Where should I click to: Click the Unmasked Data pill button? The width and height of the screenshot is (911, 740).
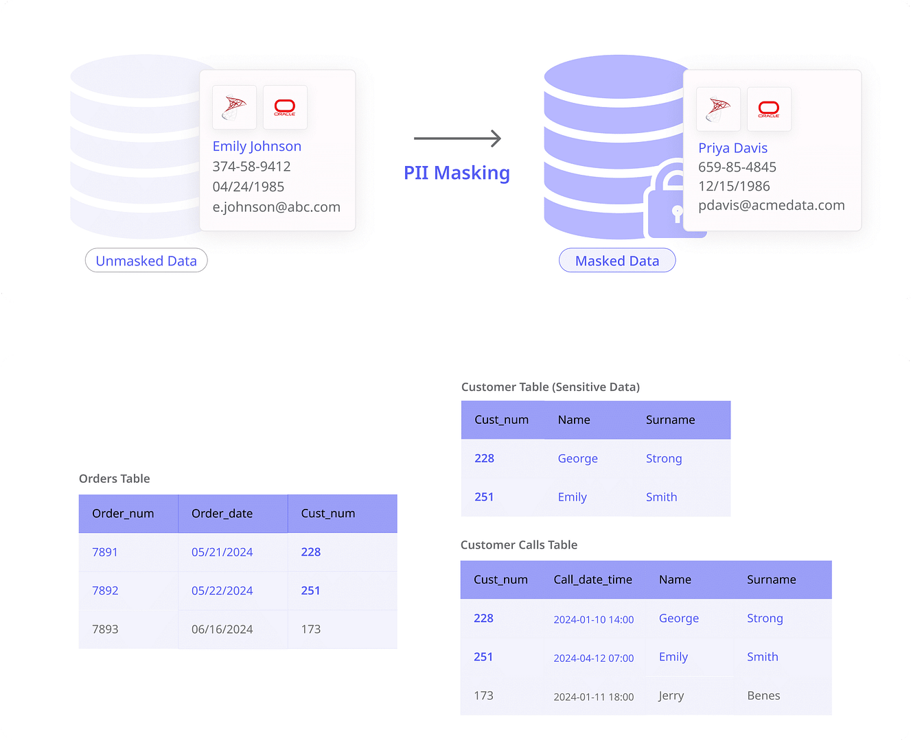[146, 261]
